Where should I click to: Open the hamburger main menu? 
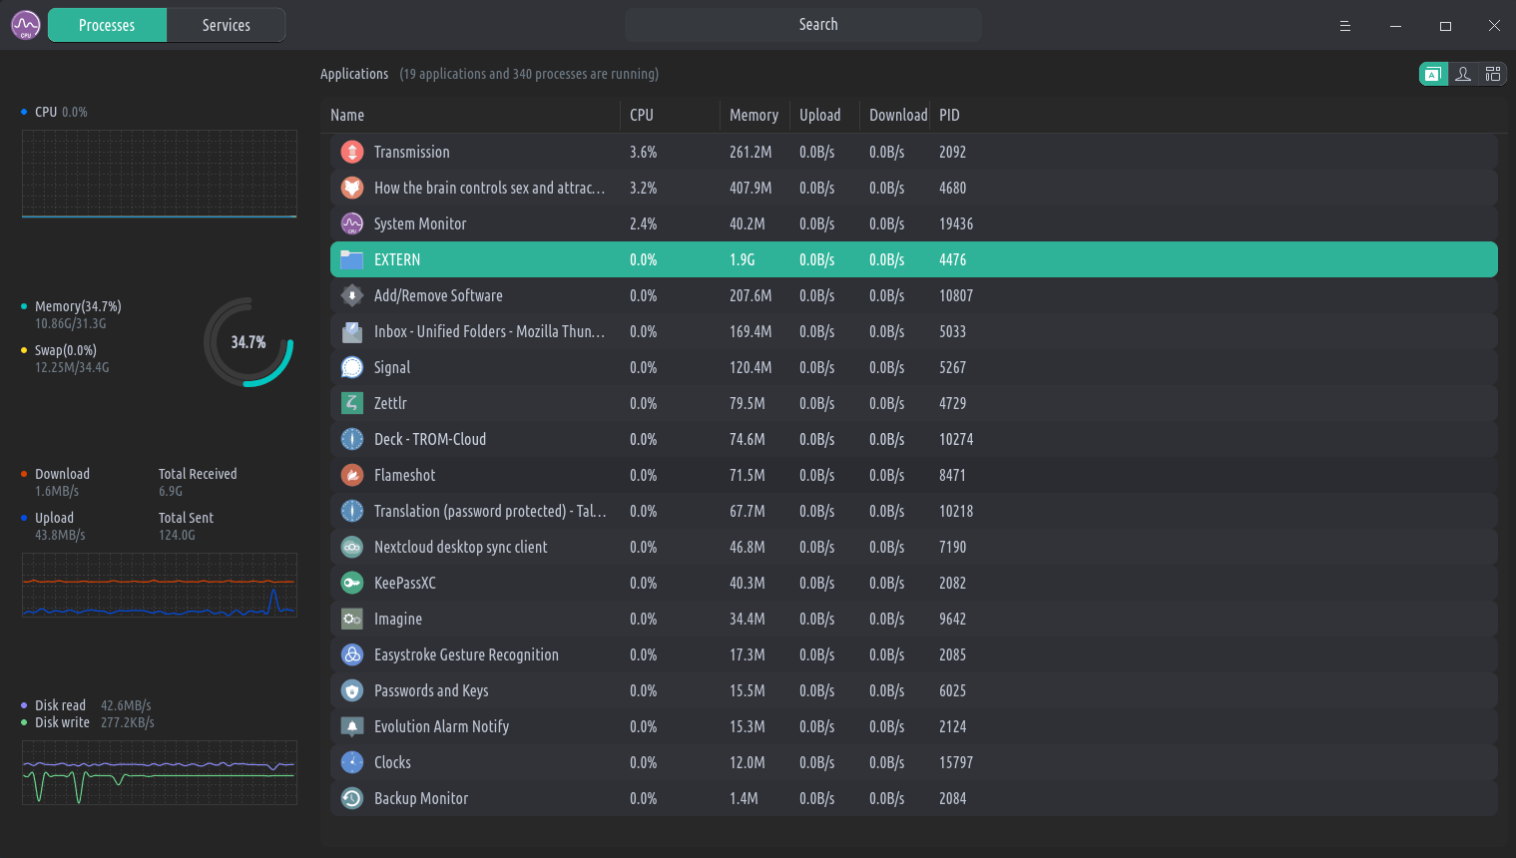pyautogui.click(x=1345, y=26)
